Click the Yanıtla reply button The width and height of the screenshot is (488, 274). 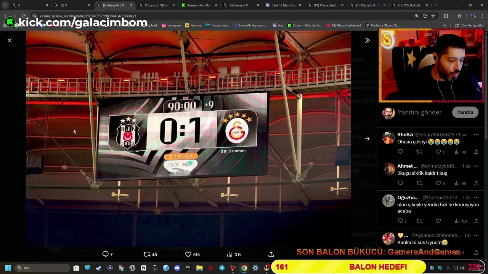point(465,112)
